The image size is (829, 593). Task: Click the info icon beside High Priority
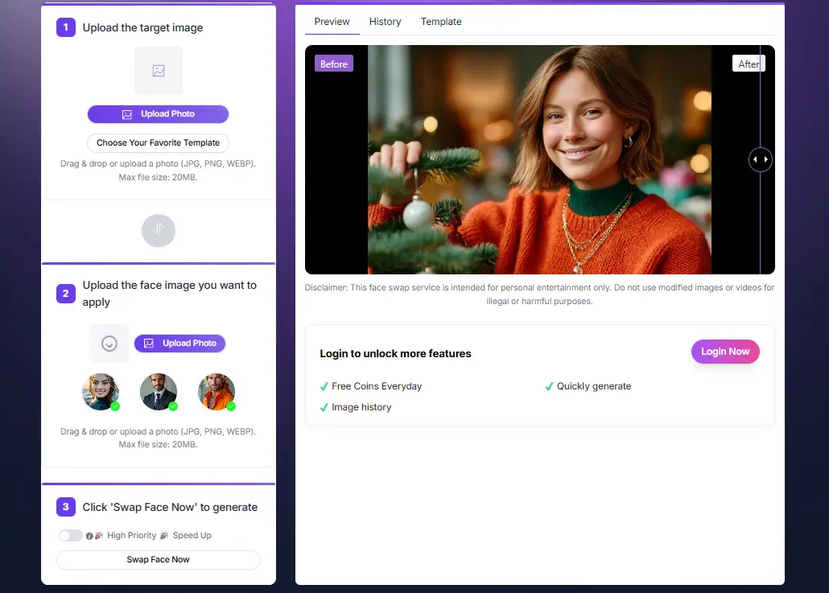(89, 536)
